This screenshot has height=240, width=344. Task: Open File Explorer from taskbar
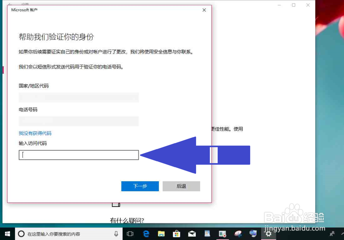[x=161, y=234]
